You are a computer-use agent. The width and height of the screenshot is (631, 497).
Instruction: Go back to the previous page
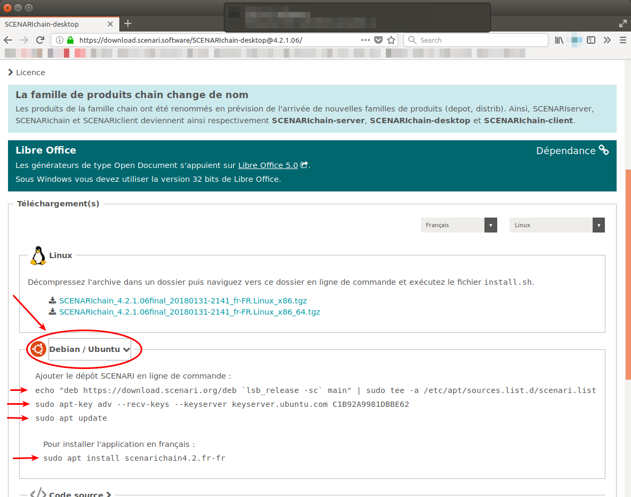[x=8, y=40]
